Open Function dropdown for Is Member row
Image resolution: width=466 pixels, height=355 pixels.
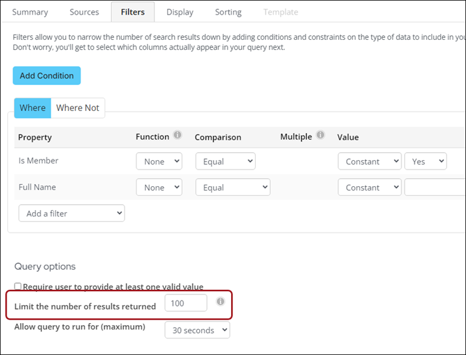(159, 162)
